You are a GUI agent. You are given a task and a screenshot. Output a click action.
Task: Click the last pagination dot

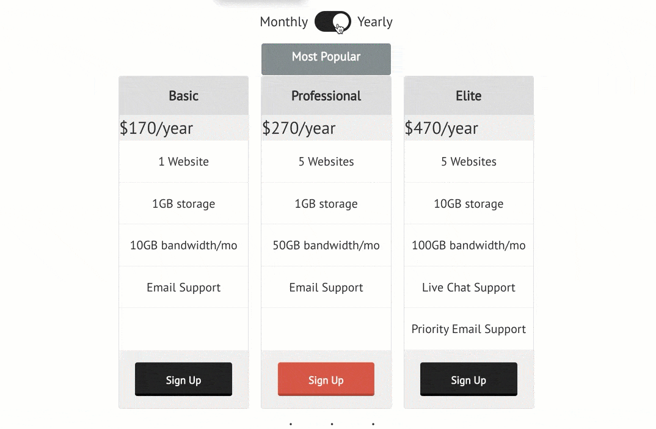373,424
